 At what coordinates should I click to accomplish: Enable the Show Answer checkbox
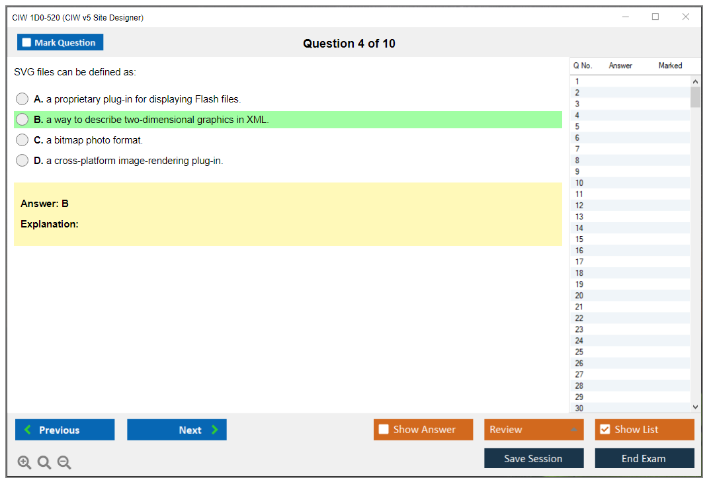[384, 430]
